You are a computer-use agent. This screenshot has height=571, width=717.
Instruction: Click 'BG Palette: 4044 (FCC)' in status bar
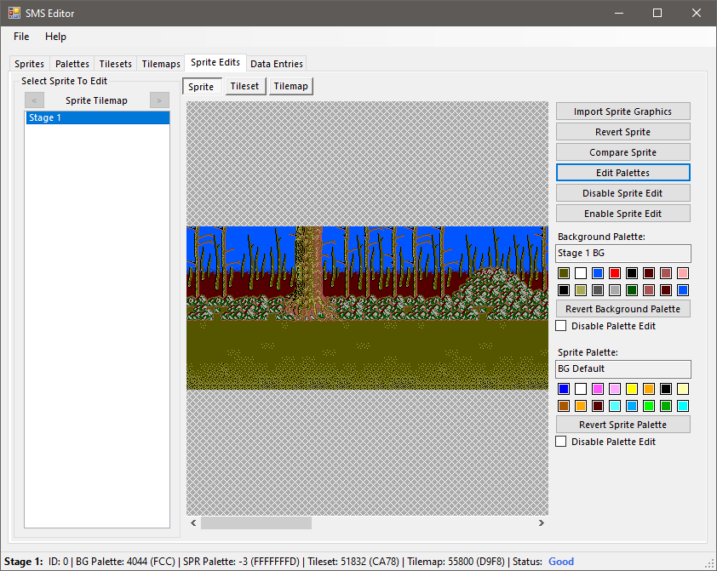pos(125,562)
